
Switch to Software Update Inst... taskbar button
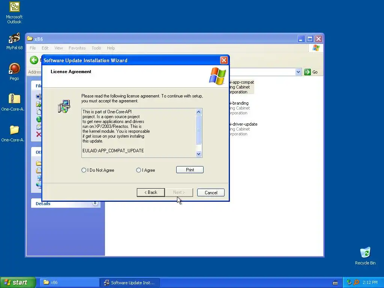click(130, 282)
